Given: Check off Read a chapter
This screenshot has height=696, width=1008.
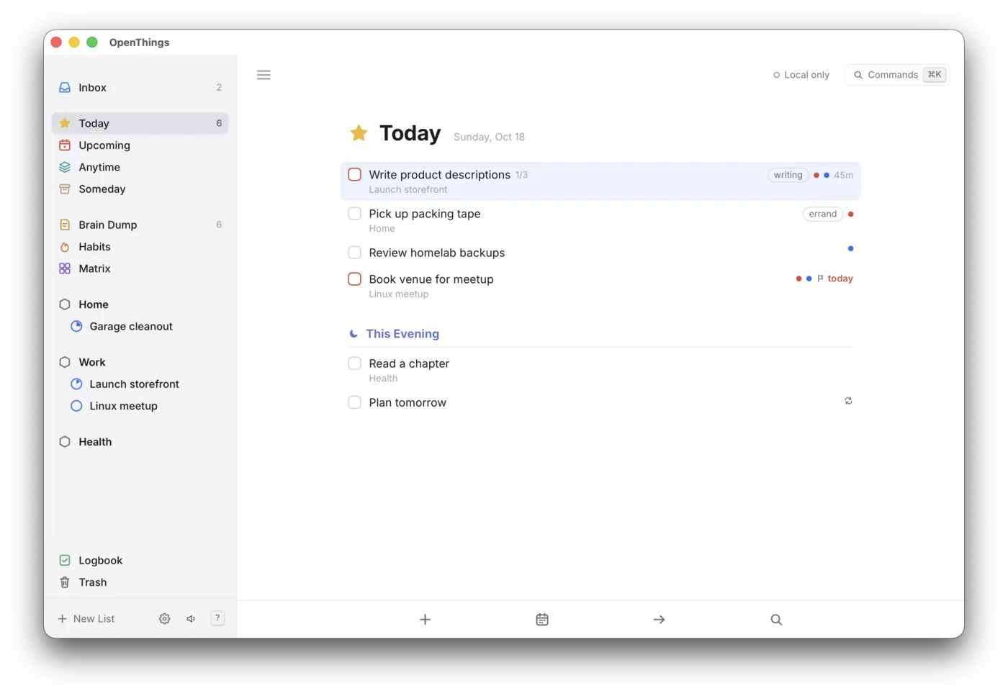Looking at the screenshot, I should click(x=355, y=363).
